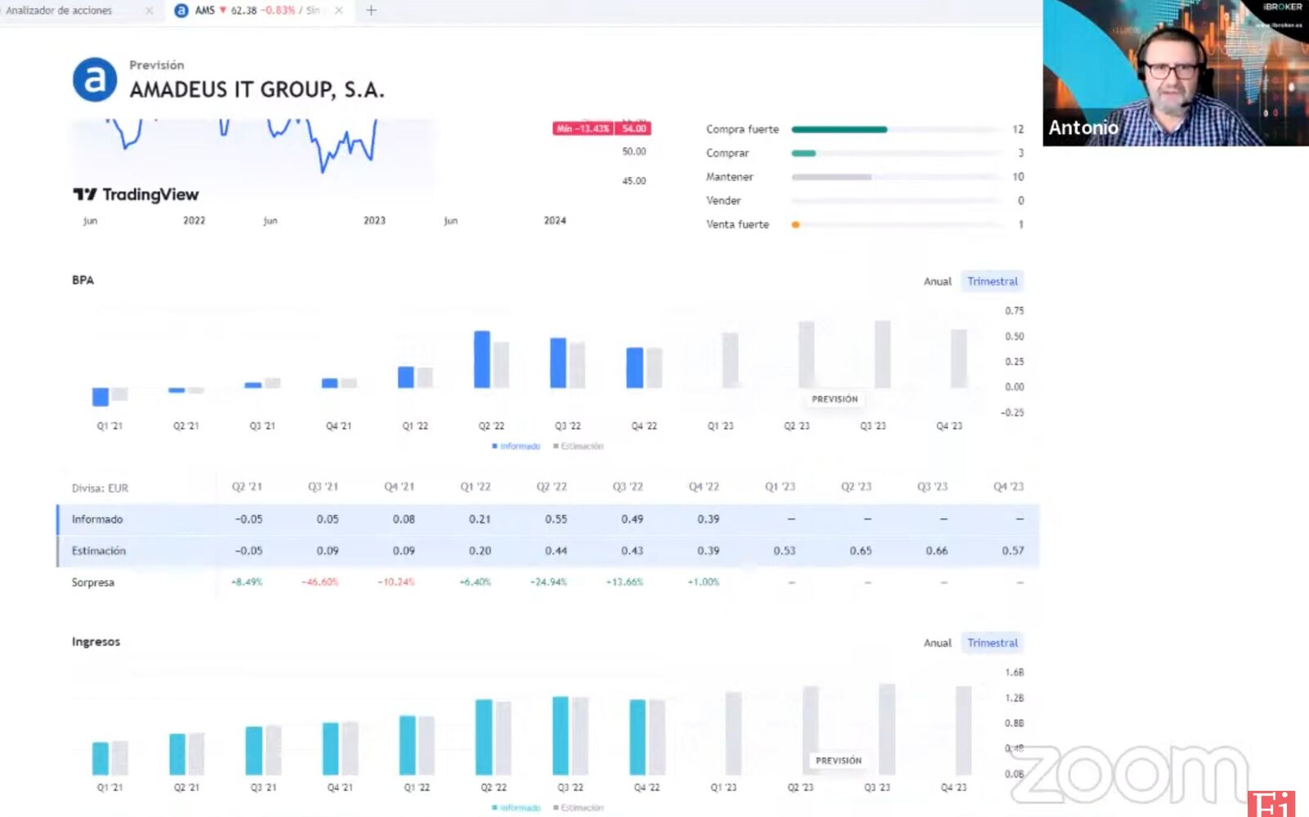Click the AMS tab's blue favicon

(x=182, y=11)
